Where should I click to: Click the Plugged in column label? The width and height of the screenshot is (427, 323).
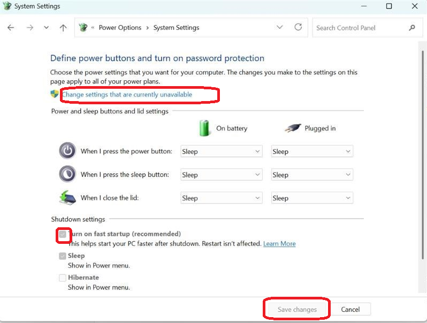pyautogui.click(x=320, y=128)
